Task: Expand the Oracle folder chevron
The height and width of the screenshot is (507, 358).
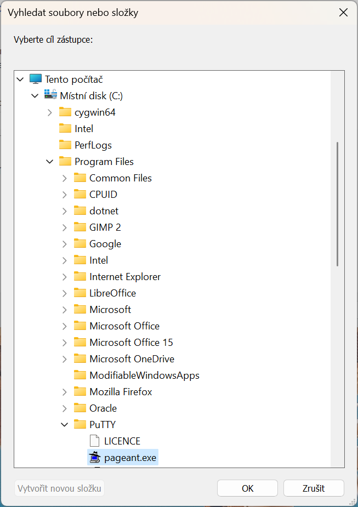Action: click(64, 408)
